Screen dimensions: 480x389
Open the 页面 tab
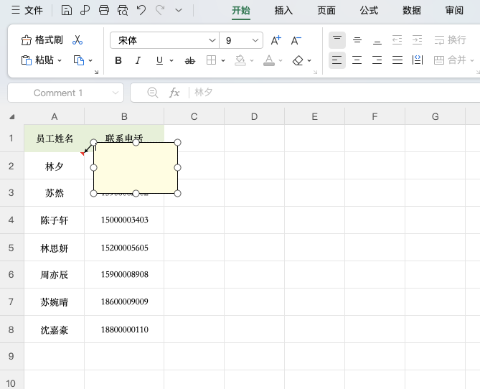(326, 11)
